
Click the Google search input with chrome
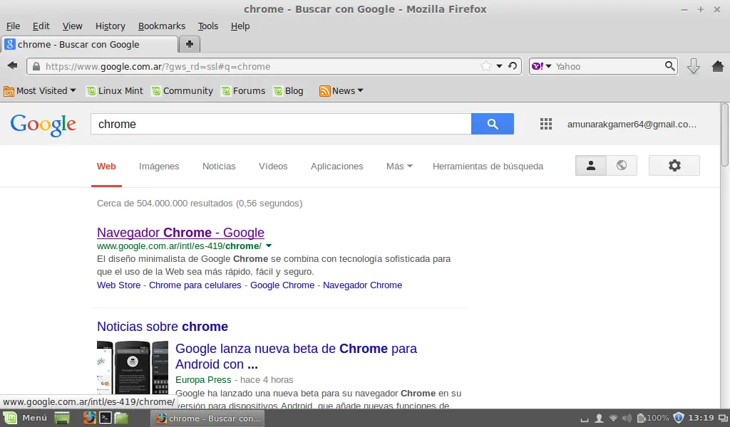(281, 124)
